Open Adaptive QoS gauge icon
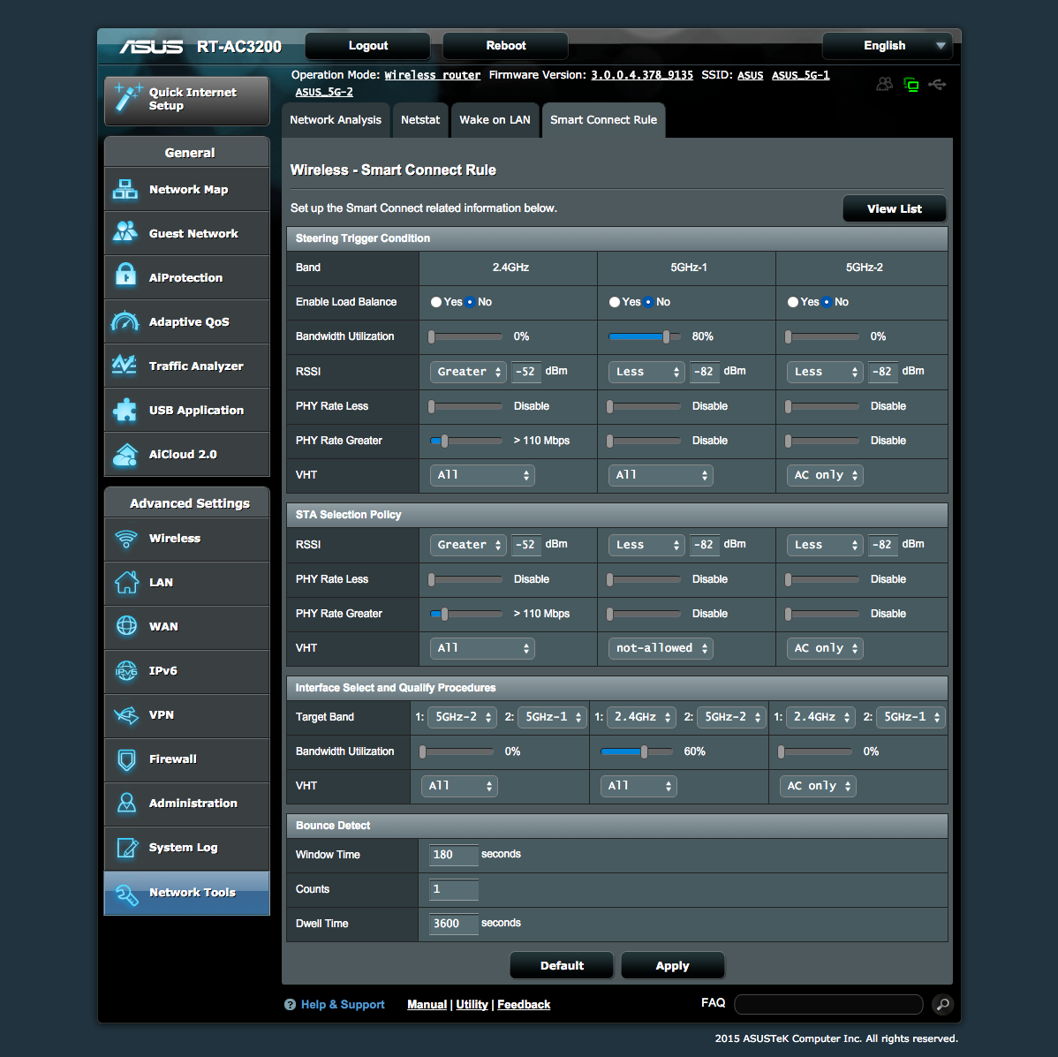The width and height of the screenshot is (1058, 1057). click(125, 321)
